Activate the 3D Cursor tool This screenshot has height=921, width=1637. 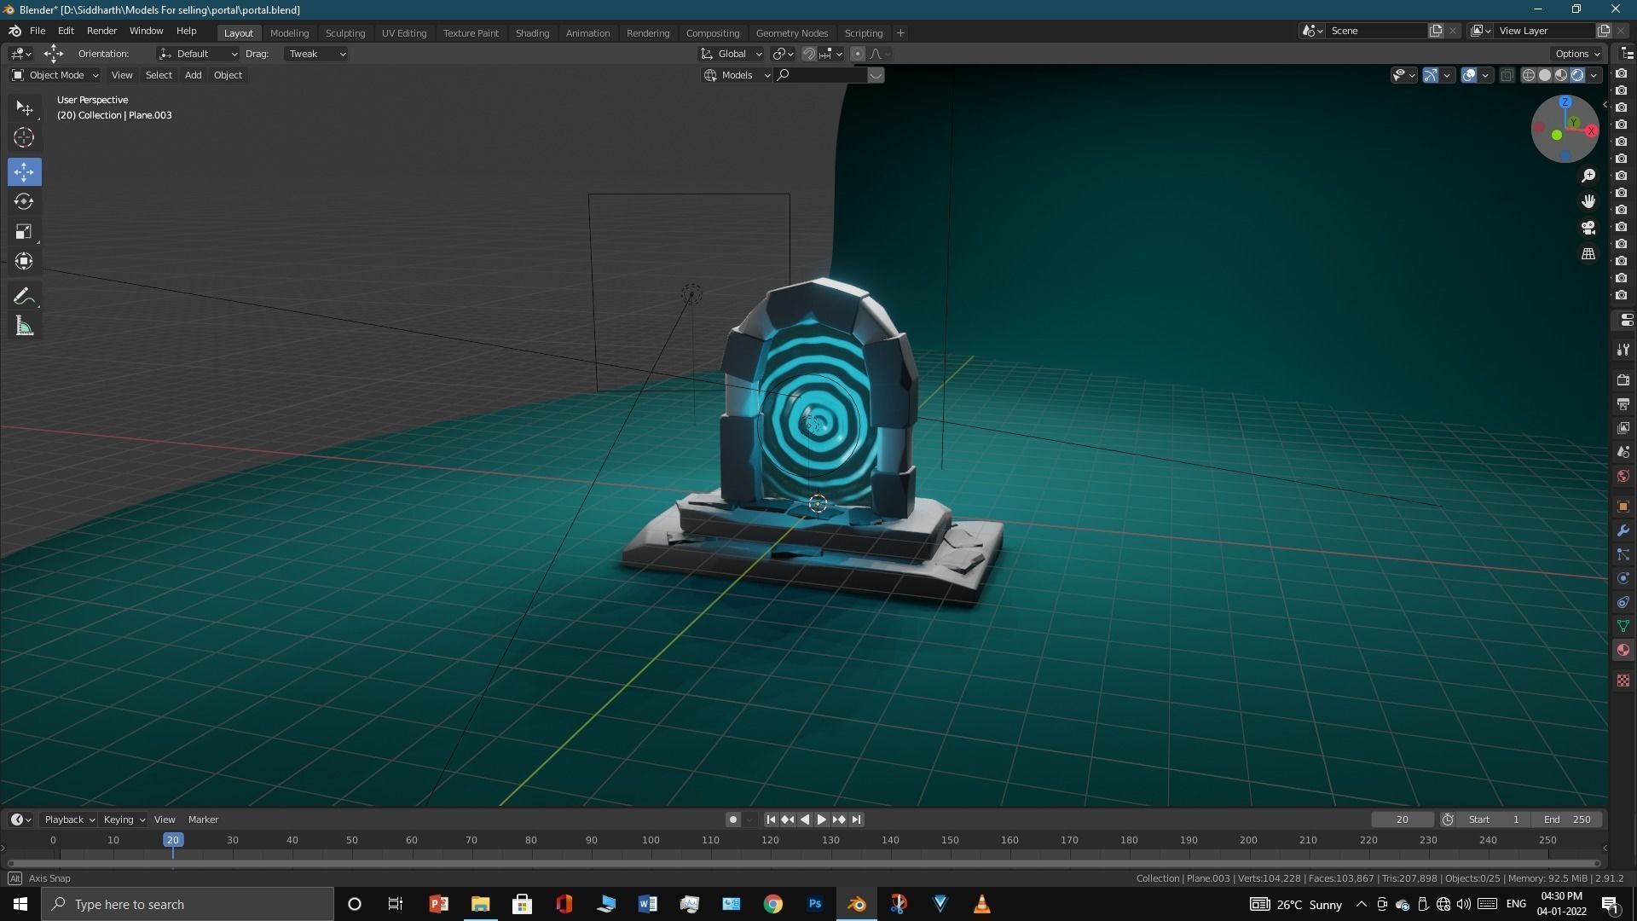pyautogui.click(x=24, y=137)
